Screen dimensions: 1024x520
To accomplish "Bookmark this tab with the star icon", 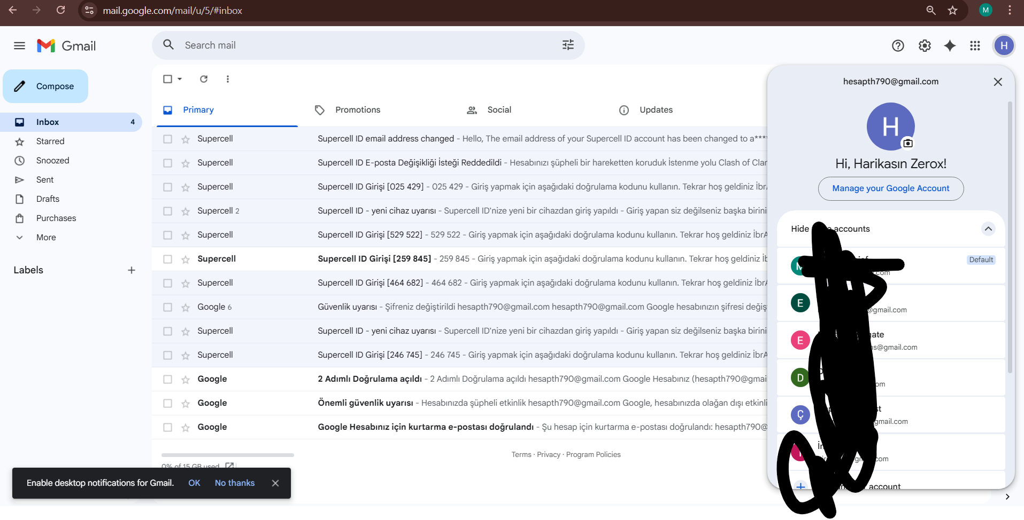I will pos(952,10).
